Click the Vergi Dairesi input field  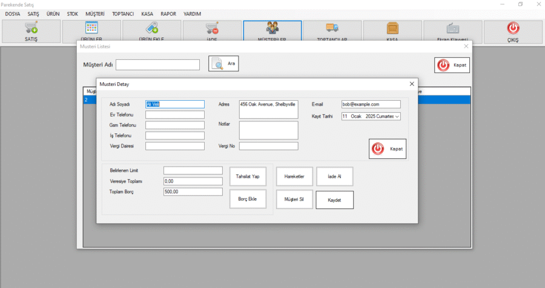[175, 146]
